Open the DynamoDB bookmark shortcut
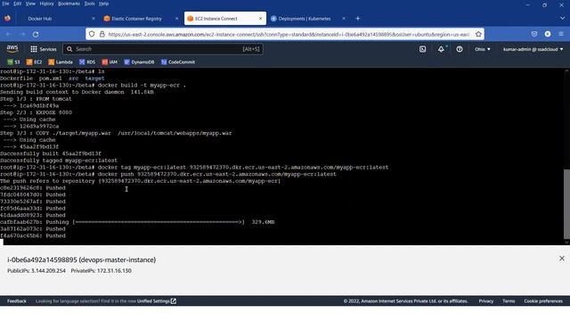Image resolution: width=570 pixels, height=321 pixels. click(x=139, y=62)
